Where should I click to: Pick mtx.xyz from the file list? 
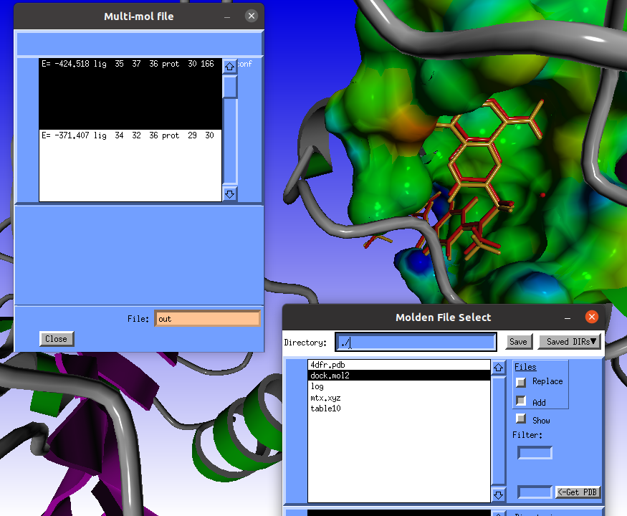coord(325,398)
